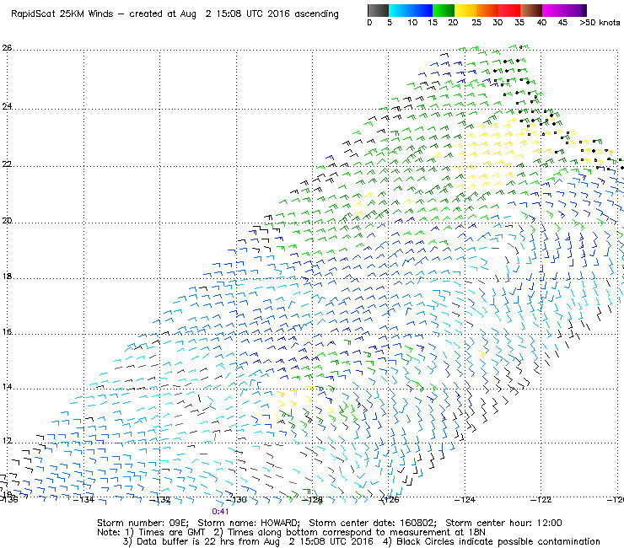The width and height of the screenshot is (624, 548).
Task: Click the red 30-35 knots legend segment
Action: 509,10
